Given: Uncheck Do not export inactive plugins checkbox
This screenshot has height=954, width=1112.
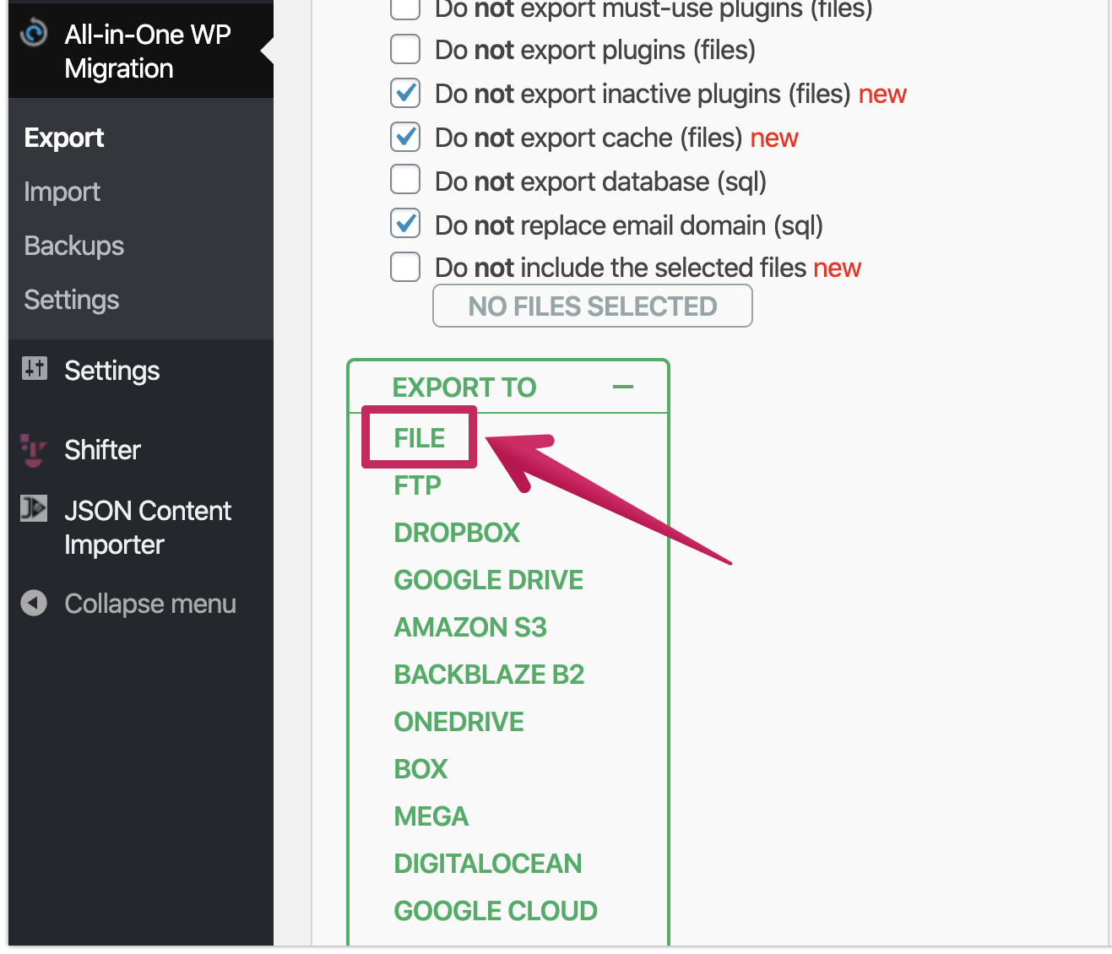Looking at the screenshot, I should pyautogui.click(x=405, y=93).
